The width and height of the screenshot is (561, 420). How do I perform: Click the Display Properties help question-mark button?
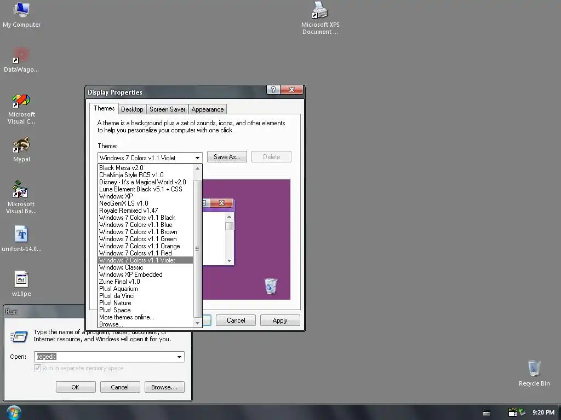[x=273, y=90]
